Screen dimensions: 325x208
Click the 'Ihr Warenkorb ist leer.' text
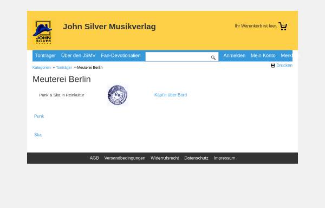point(256,26)
